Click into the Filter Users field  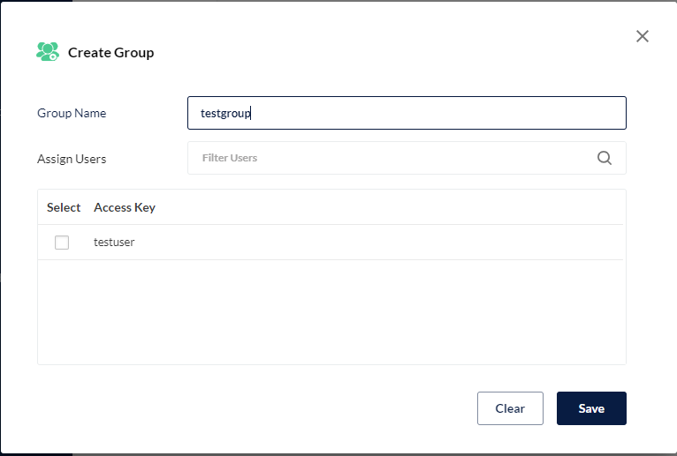[407, 158]
